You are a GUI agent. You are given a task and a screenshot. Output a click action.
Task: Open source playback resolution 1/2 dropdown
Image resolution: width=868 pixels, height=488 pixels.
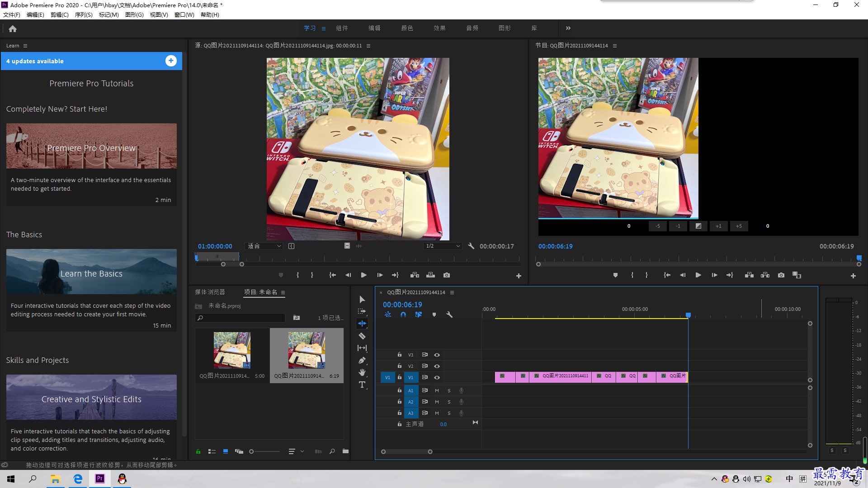coord(443,246)
